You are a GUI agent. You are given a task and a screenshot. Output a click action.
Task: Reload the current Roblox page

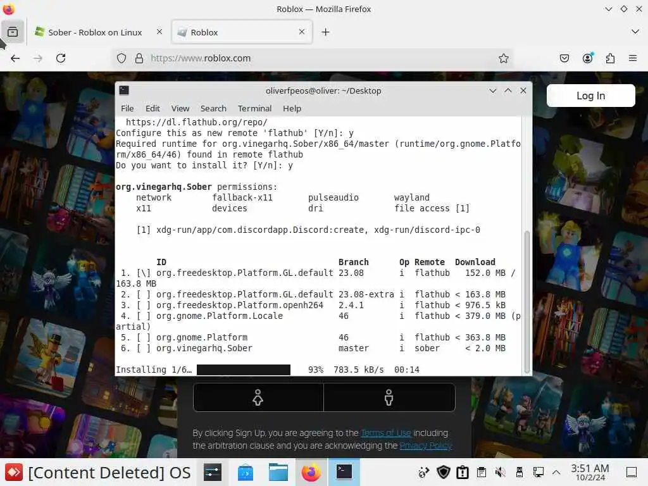coord(61,58)
